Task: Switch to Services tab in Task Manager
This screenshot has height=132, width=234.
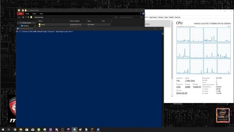Action: (x=177, y=17)
